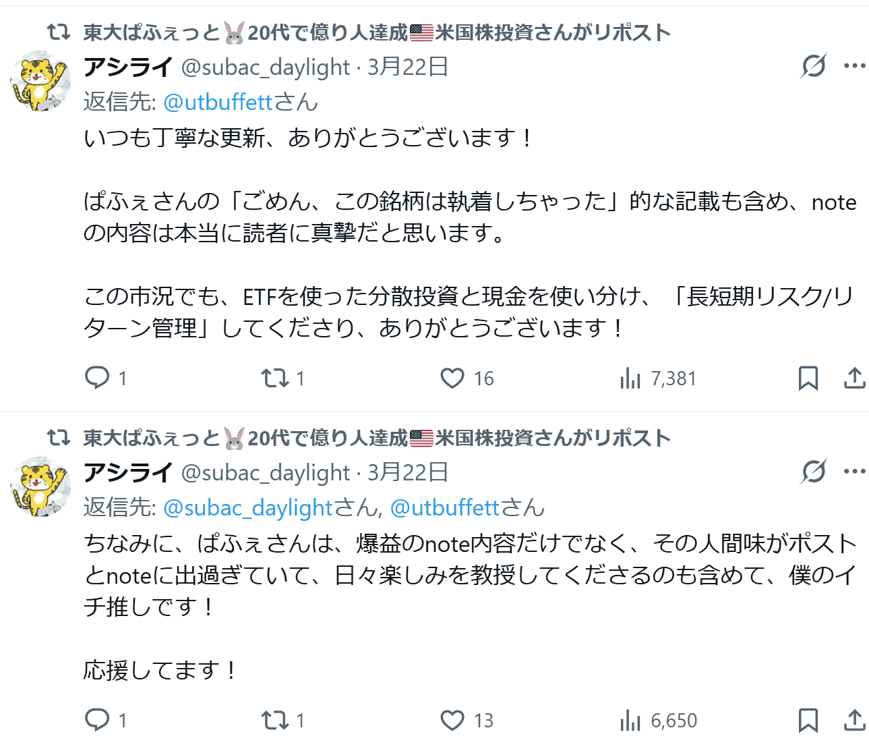Reply to the first アシライ post

[x=98, y=378]
